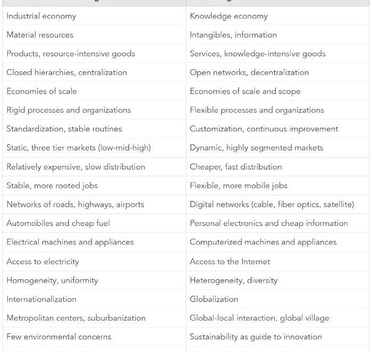
Task: Select 'Automobiles and cheap fuel' cell
Action: coord(58,223)
